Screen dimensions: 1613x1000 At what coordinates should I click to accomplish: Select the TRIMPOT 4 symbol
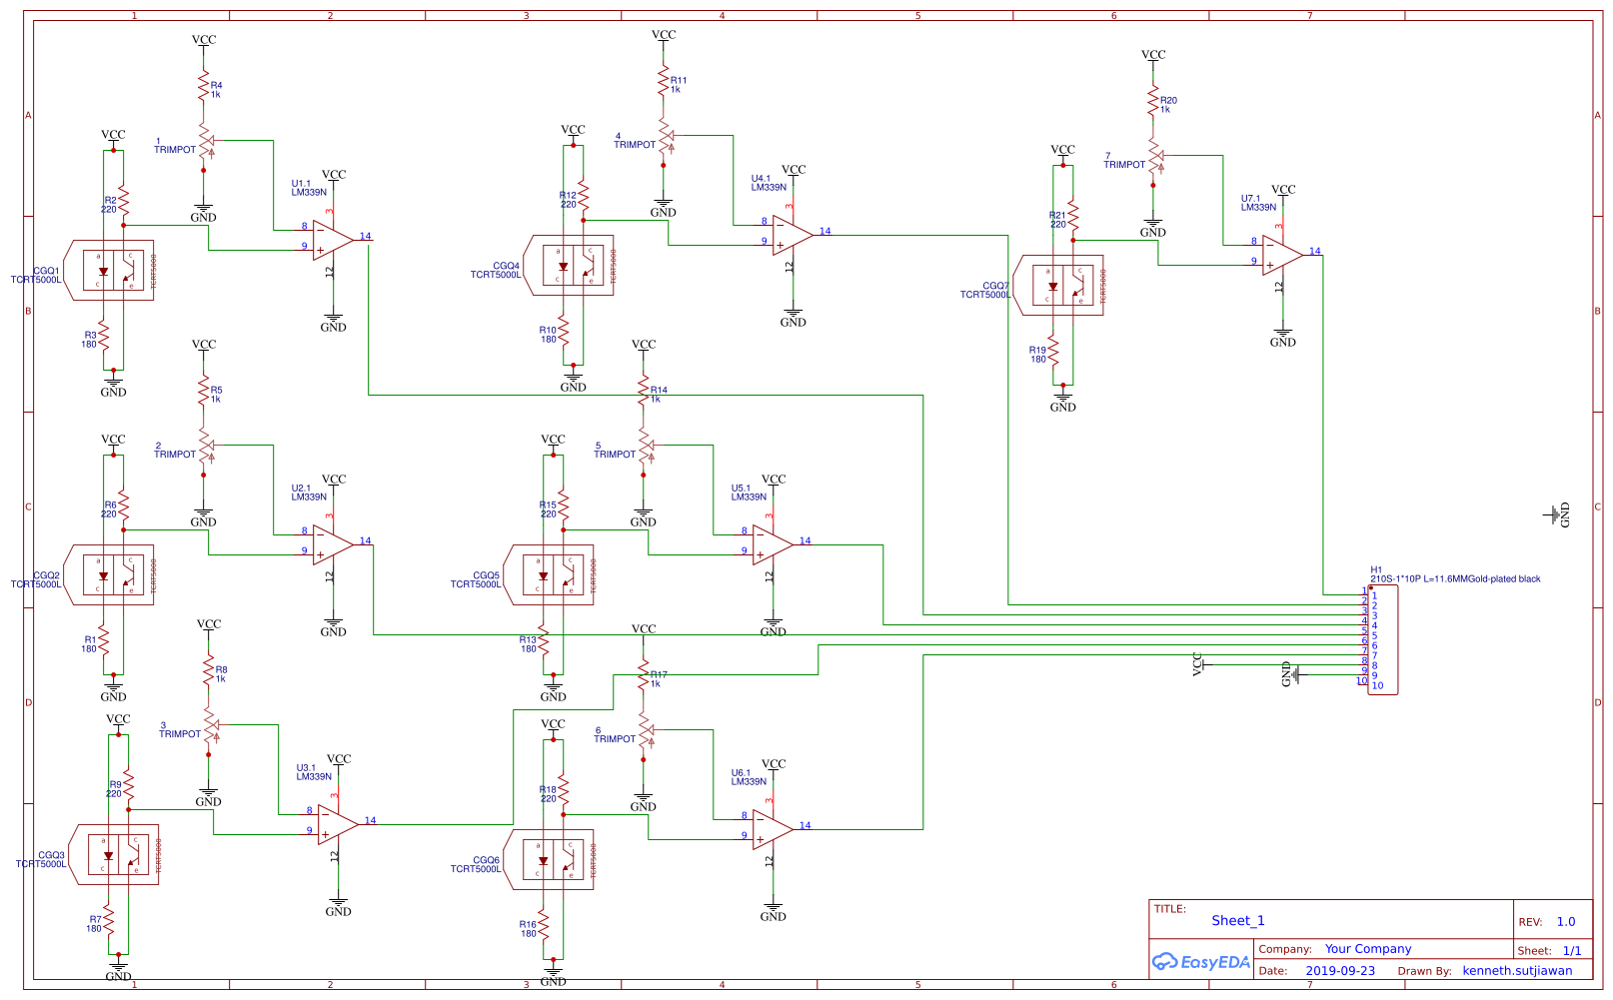click(663, 140)
